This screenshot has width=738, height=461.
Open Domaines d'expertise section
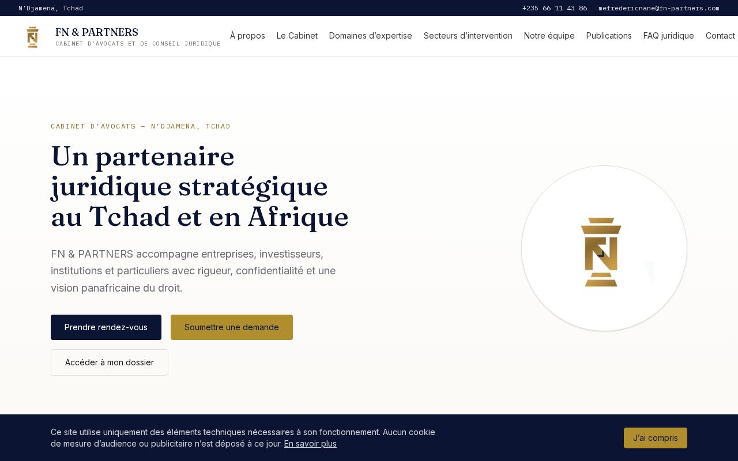coord(371,36)
